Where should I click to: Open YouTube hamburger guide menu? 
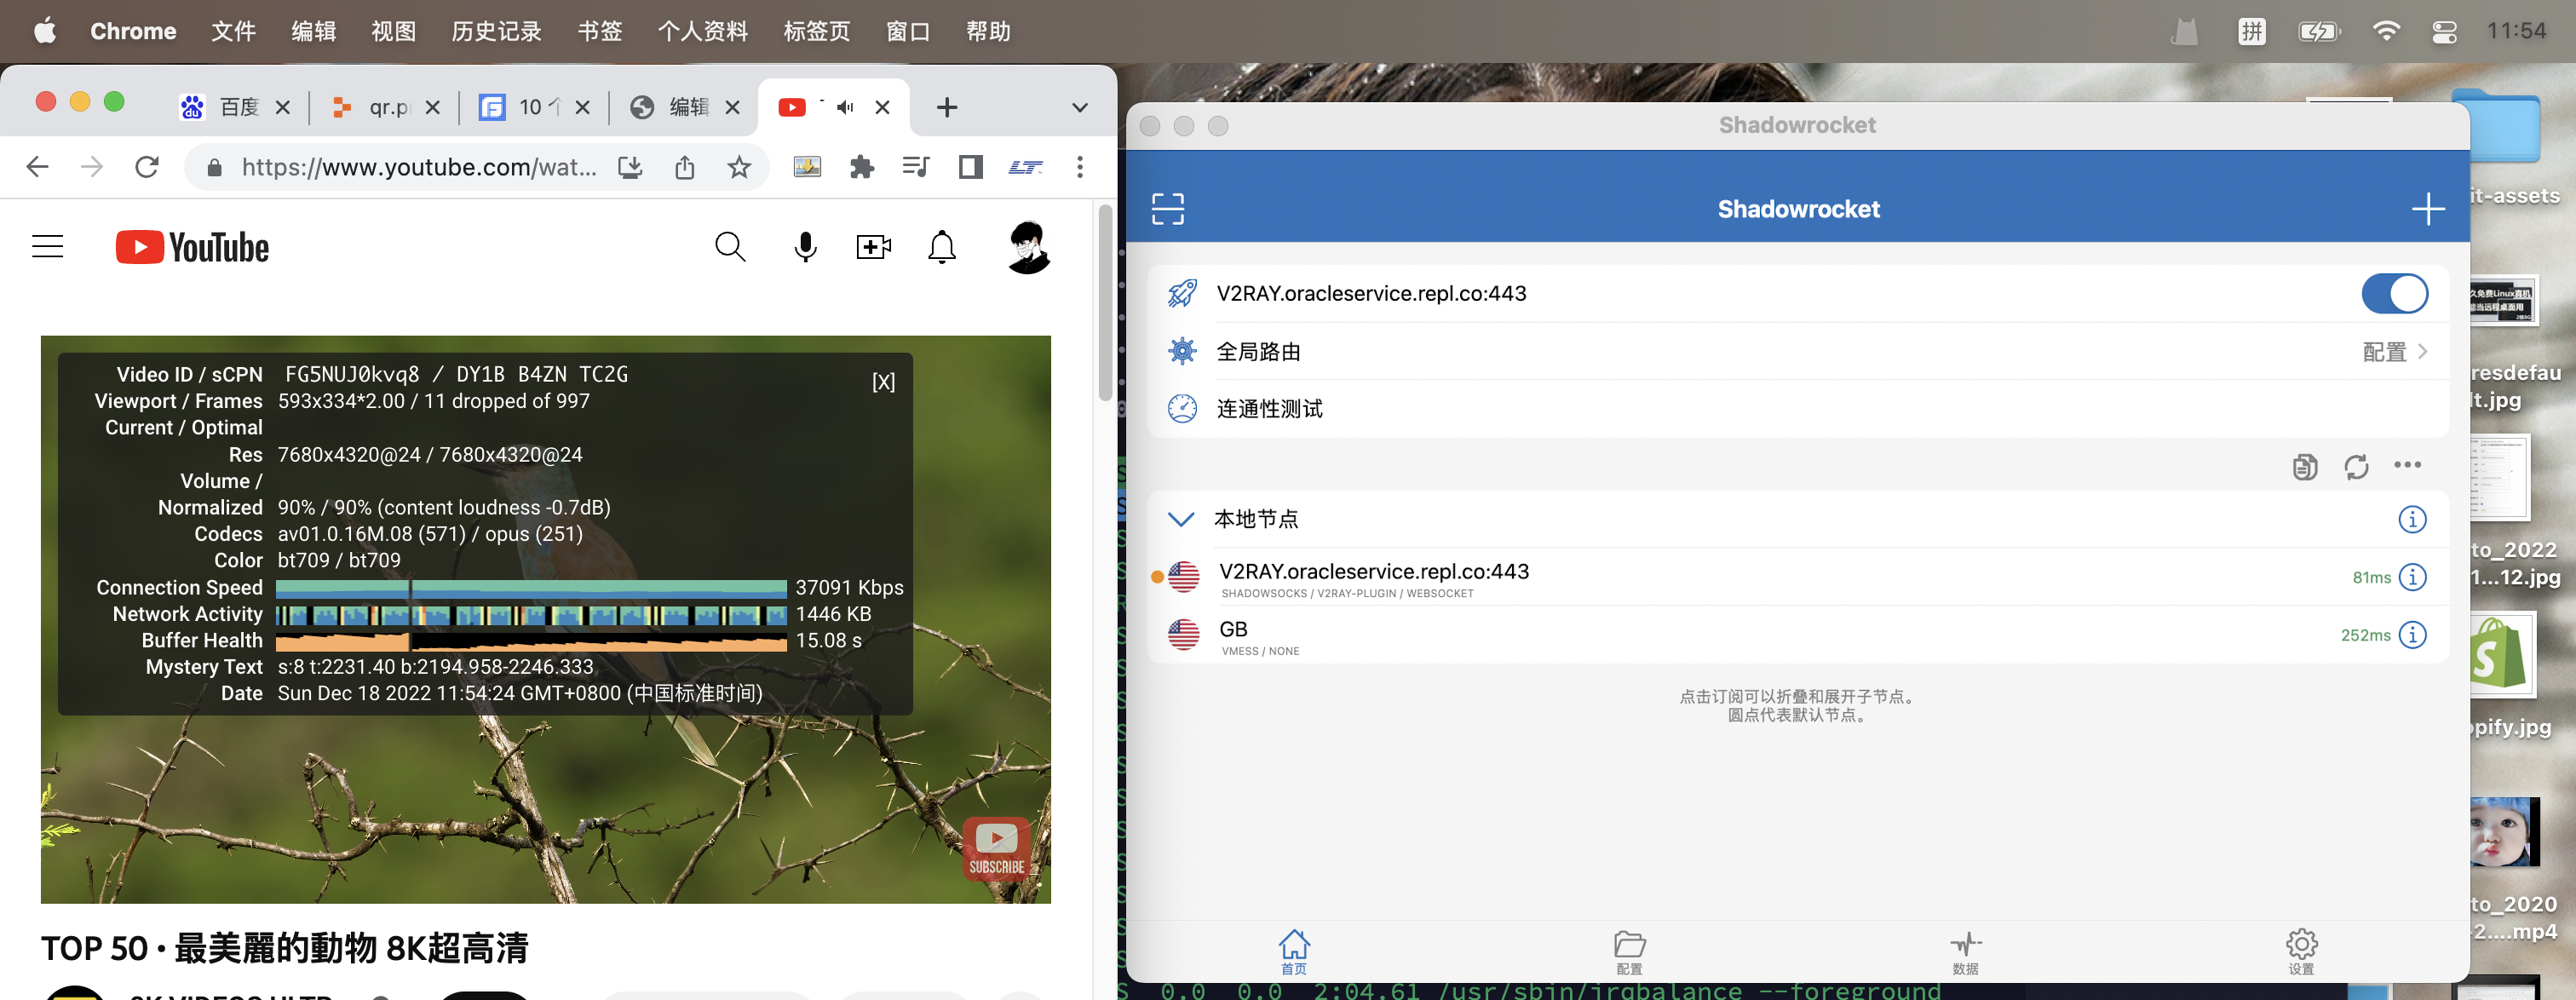48,247
